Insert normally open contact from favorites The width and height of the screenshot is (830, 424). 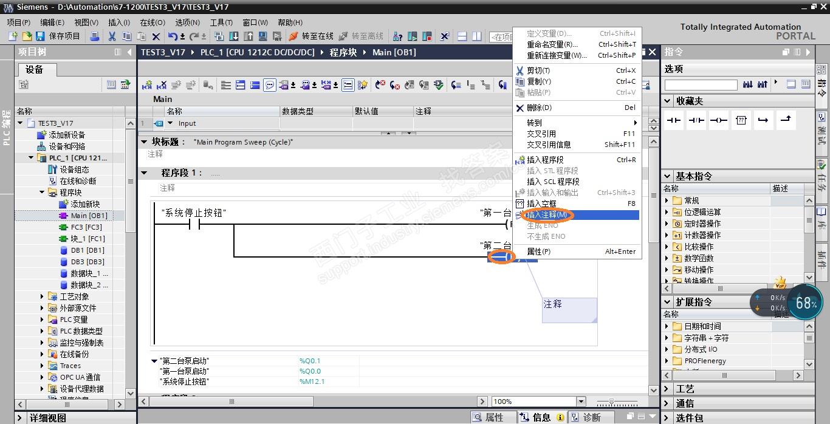coord(674,120)
